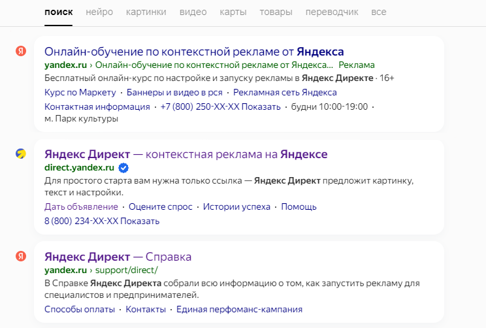Open the 'карты' tab
This screenshot has height=328, width=486.
pos(233,12)
